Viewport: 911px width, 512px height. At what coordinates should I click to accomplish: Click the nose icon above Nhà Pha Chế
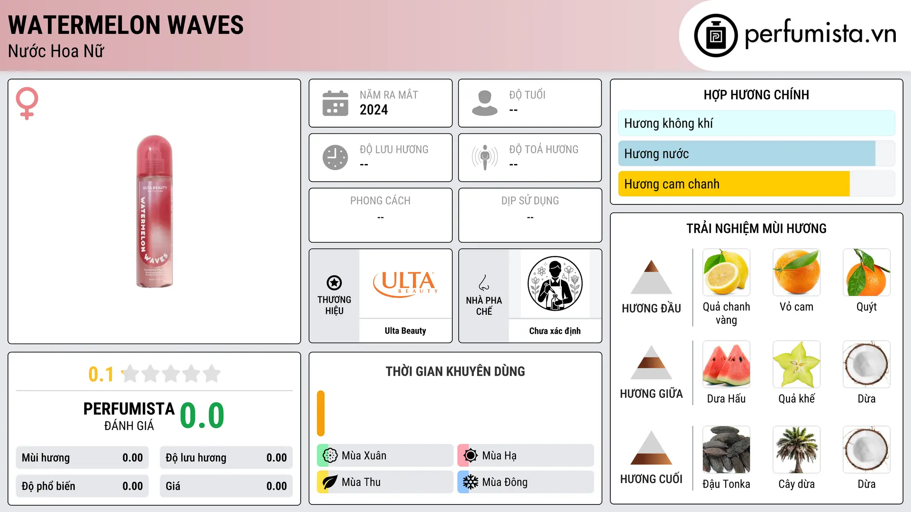[484, 283]
